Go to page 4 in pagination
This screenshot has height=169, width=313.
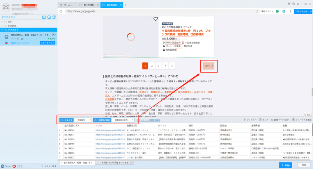coord(165,66)
